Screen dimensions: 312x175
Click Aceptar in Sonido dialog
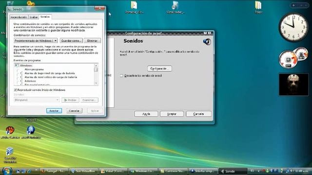[x=54, y=111]
